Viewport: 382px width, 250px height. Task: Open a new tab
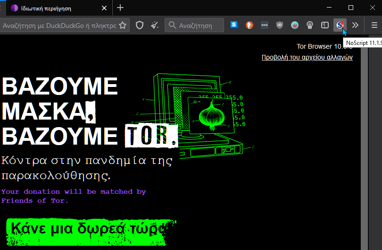click(x=120, y=8)
